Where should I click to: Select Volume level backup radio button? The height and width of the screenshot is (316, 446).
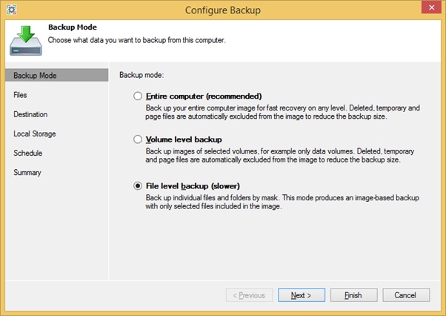[138, 139]
